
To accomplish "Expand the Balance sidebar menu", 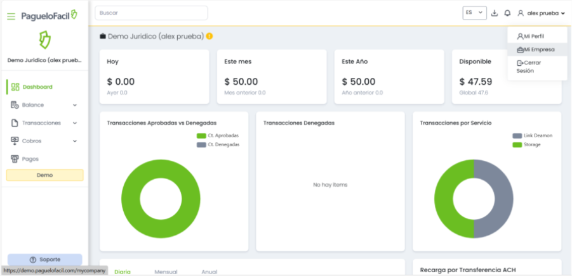I will point(44,105).
